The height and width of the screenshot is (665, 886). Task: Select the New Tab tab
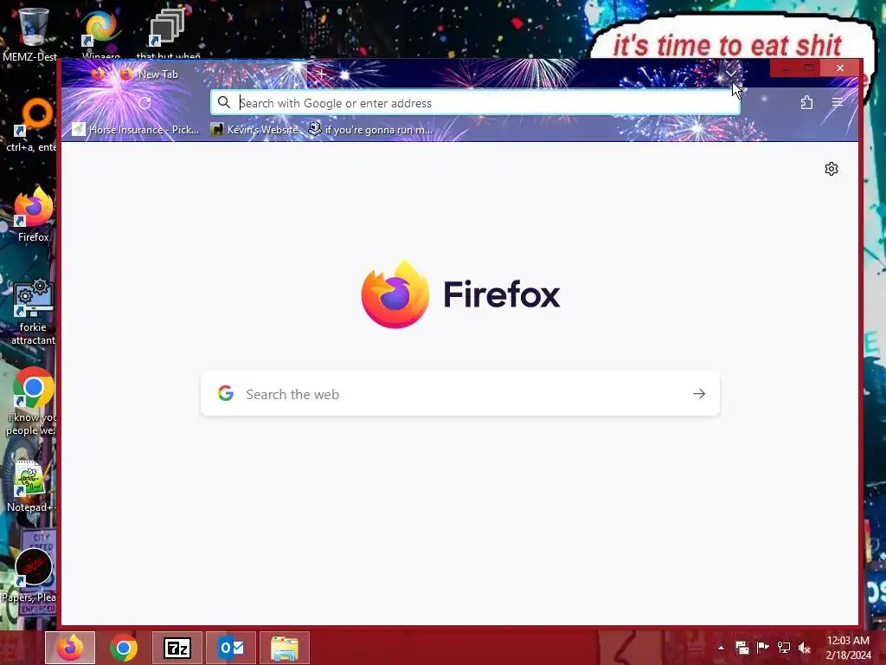209,74
